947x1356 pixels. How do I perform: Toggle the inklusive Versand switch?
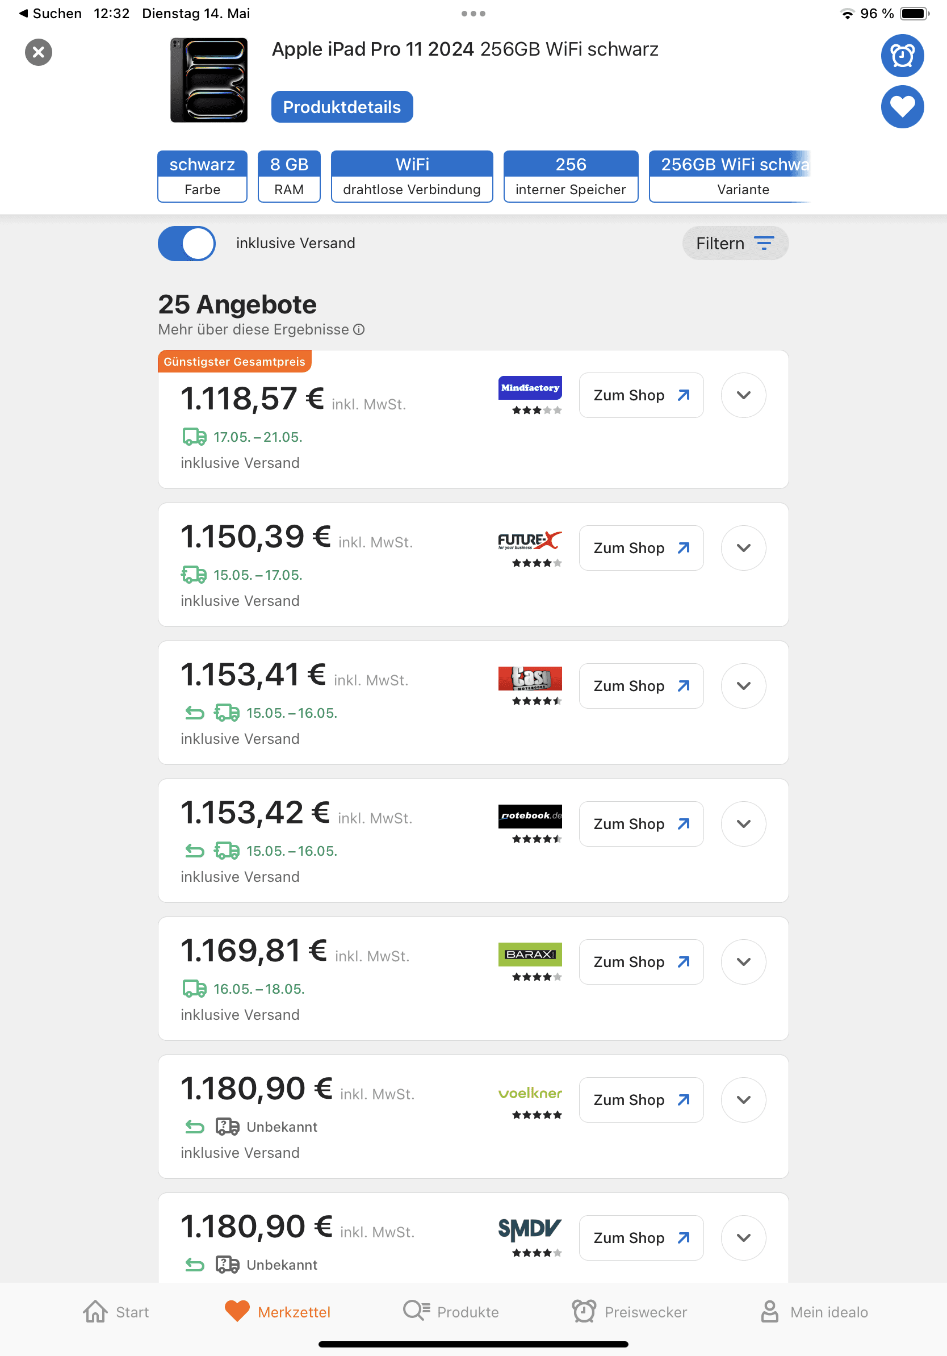click(x=187, y=244)
